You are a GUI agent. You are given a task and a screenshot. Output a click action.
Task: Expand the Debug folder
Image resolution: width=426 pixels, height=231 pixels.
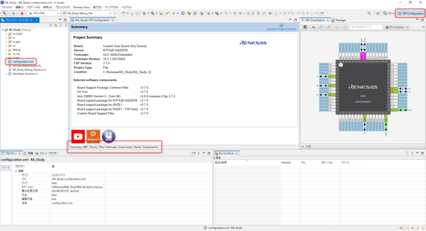pyautogui.click(x=6, y=50)
